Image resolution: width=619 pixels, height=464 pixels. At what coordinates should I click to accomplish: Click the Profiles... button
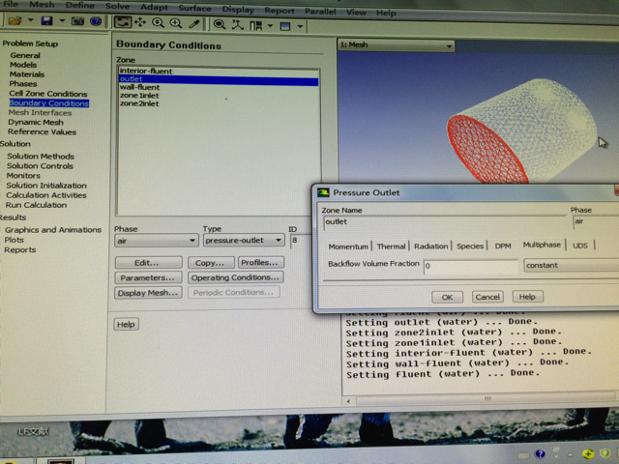(x=260, y=262)
